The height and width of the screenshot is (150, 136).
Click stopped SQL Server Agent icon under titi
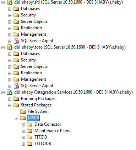click(x=16, y=41)
